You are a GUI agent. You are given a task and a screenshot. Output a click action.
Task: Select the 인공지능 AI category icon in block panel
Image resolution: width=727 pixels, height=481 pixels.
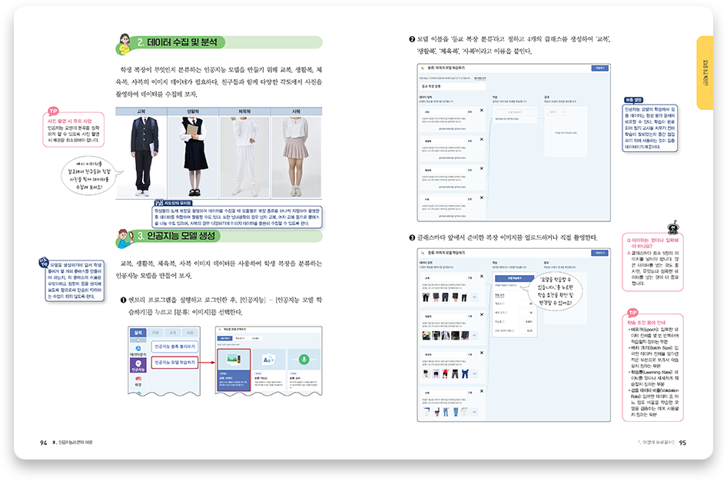click(138, 365)
